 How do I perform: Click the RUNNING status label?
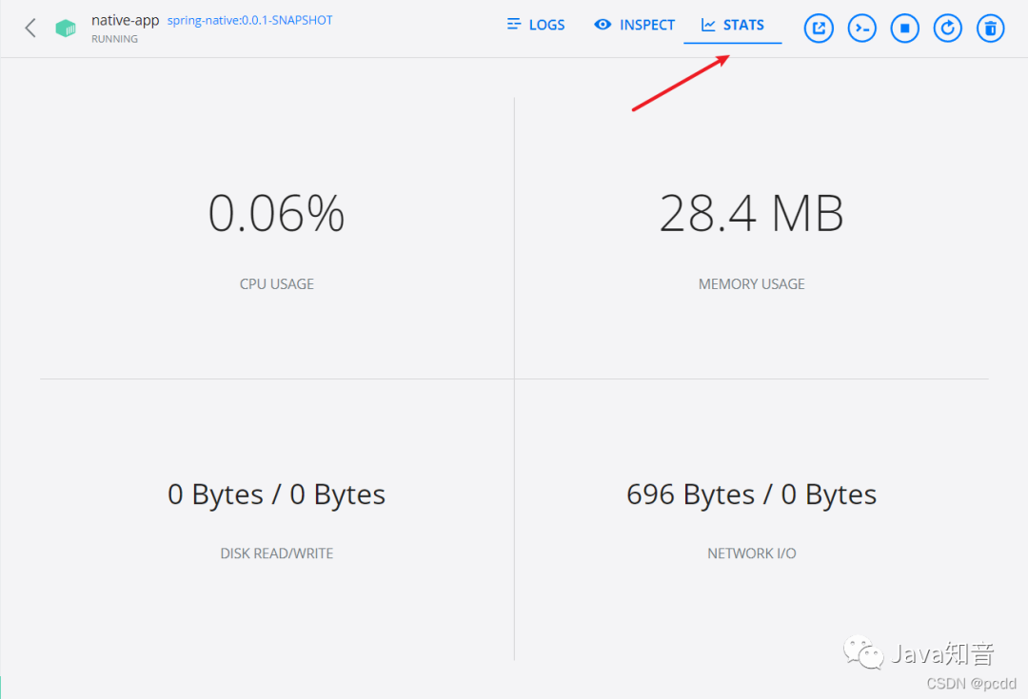click(115, 39)
